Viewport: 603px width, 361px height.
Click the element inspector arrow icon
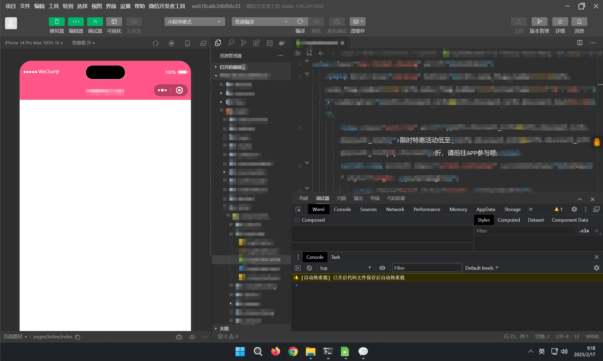[x=298, y=209]
